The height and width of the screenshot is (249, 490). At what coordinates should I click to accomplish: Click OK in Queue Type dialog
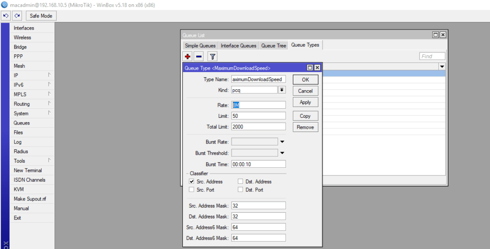click(x=305, y=80)
